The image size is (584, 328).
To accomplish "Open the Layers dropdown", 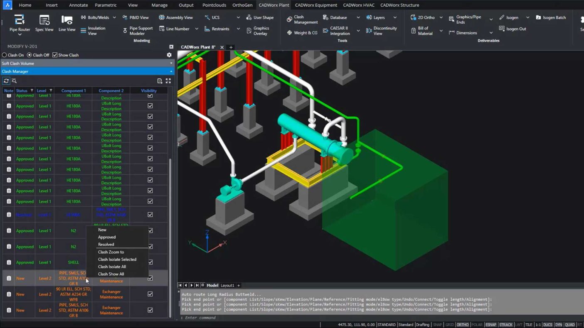I will click(395, 17).
